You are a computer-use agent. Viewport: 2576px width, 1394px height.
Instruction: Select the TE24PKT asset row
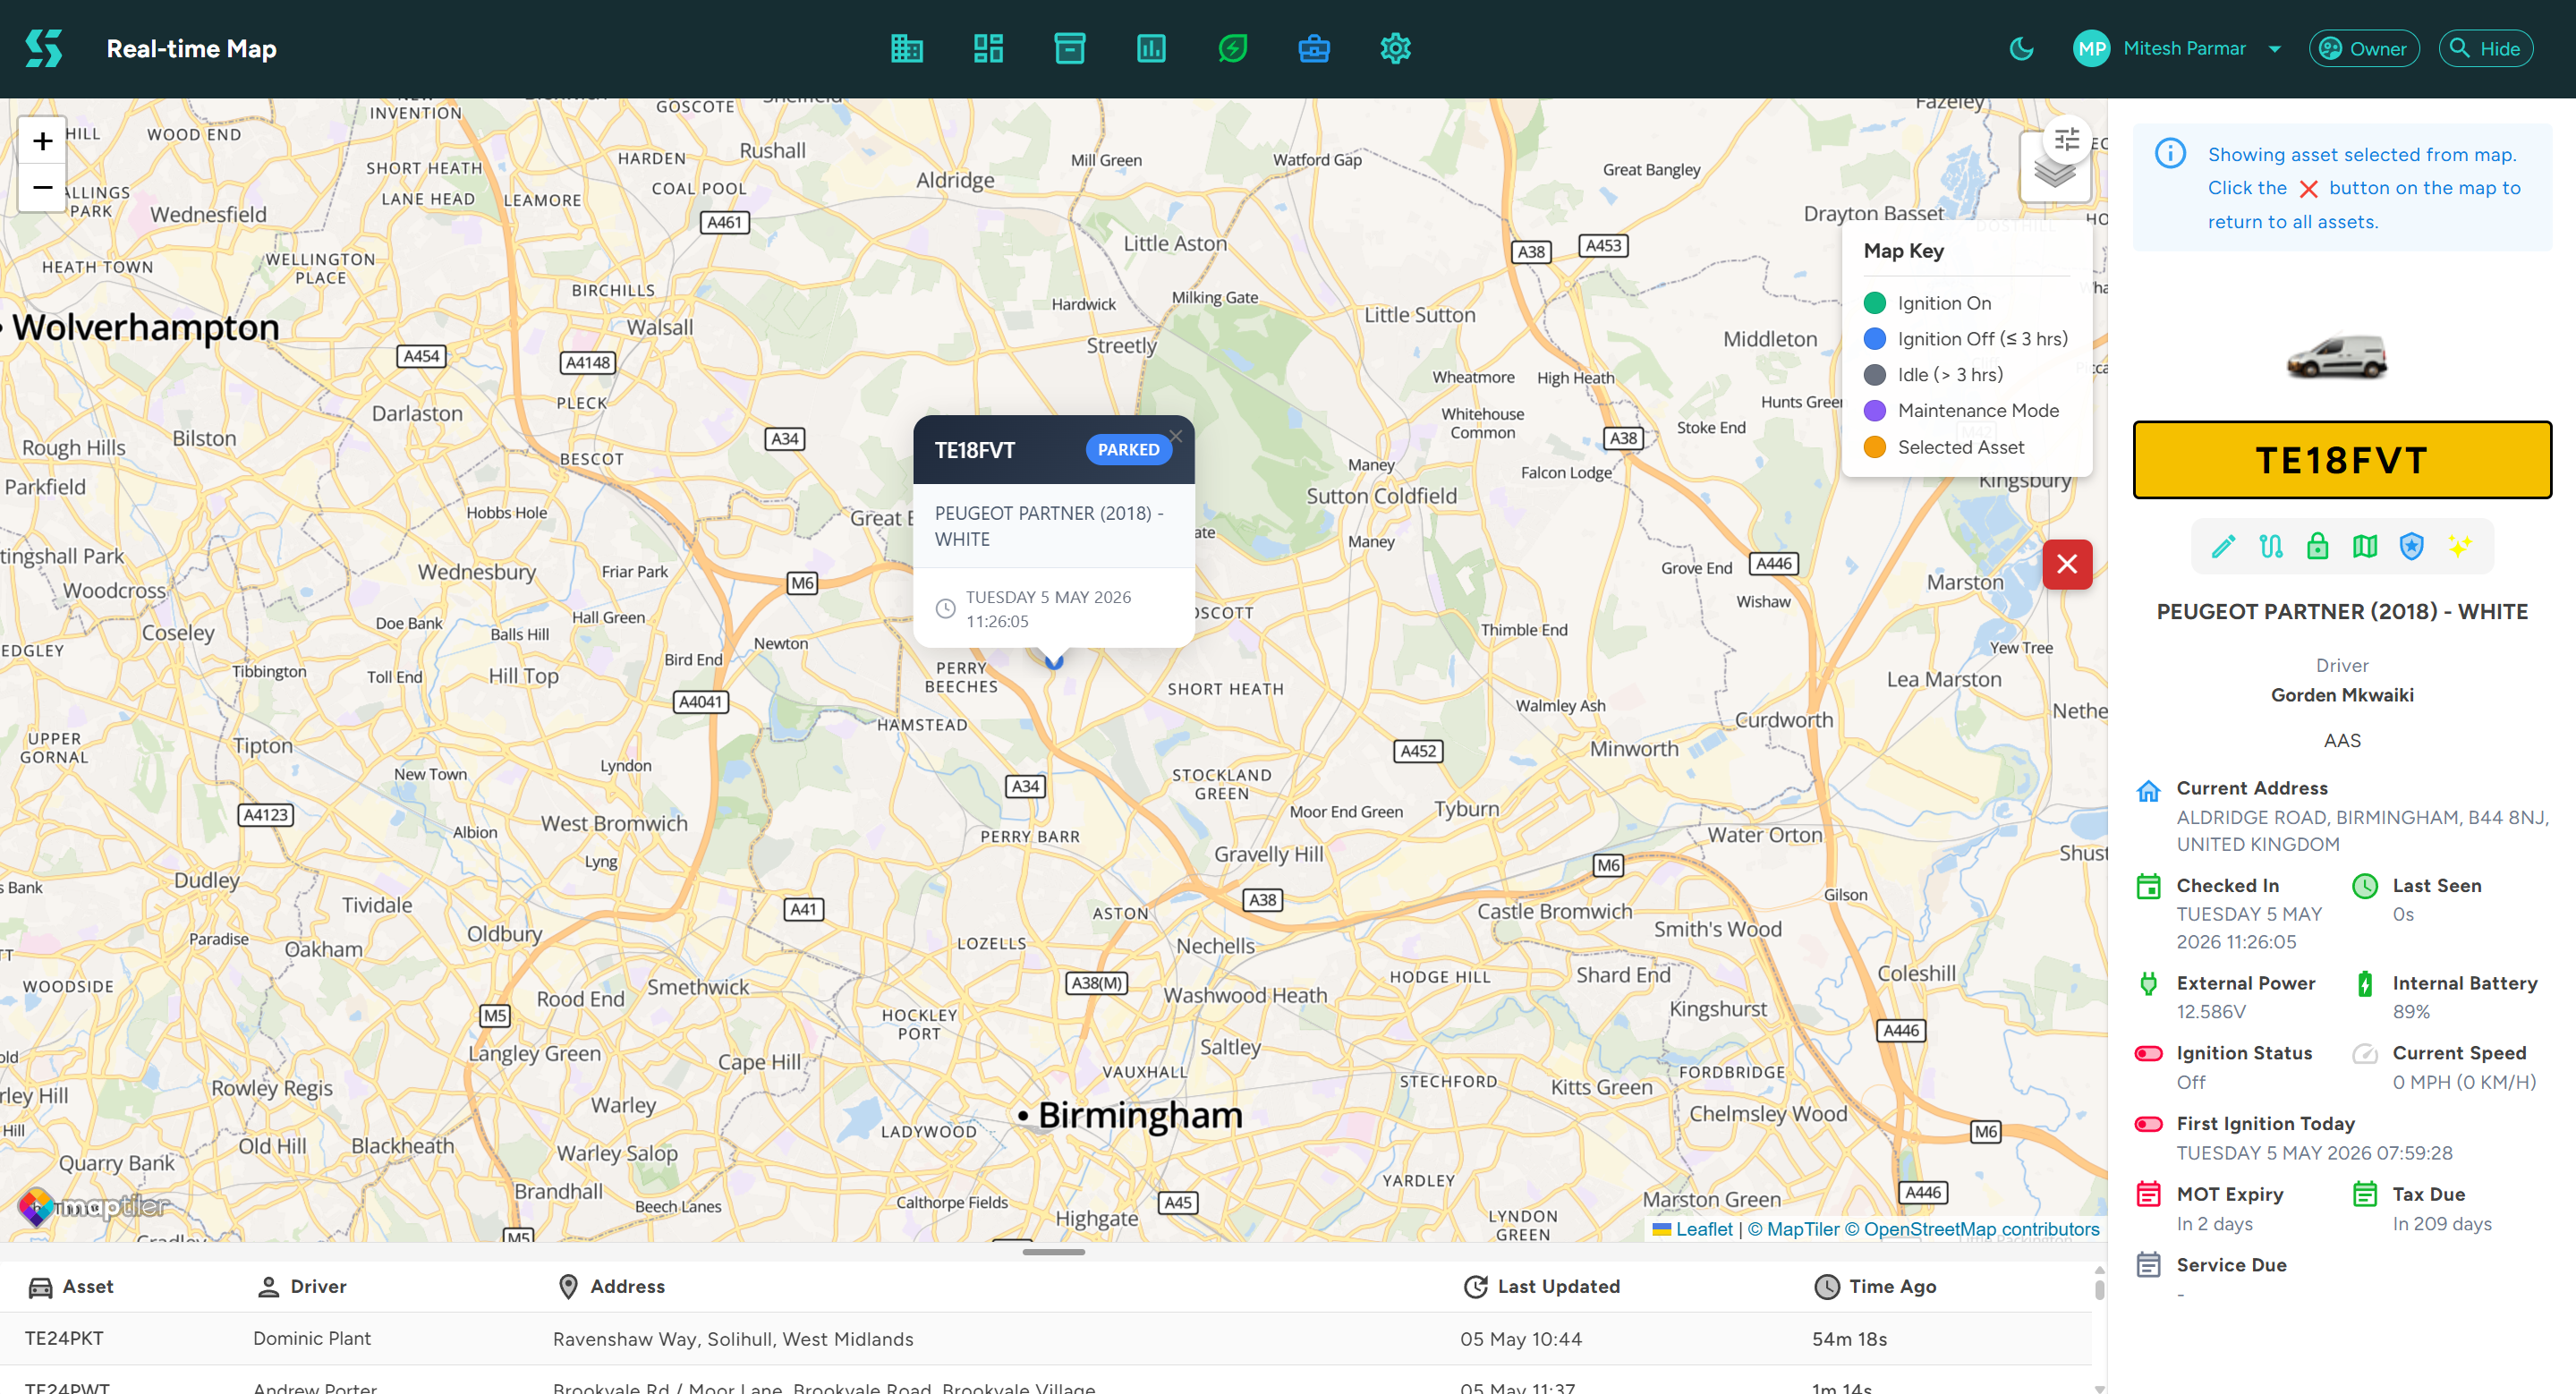pos(1046,1339)
